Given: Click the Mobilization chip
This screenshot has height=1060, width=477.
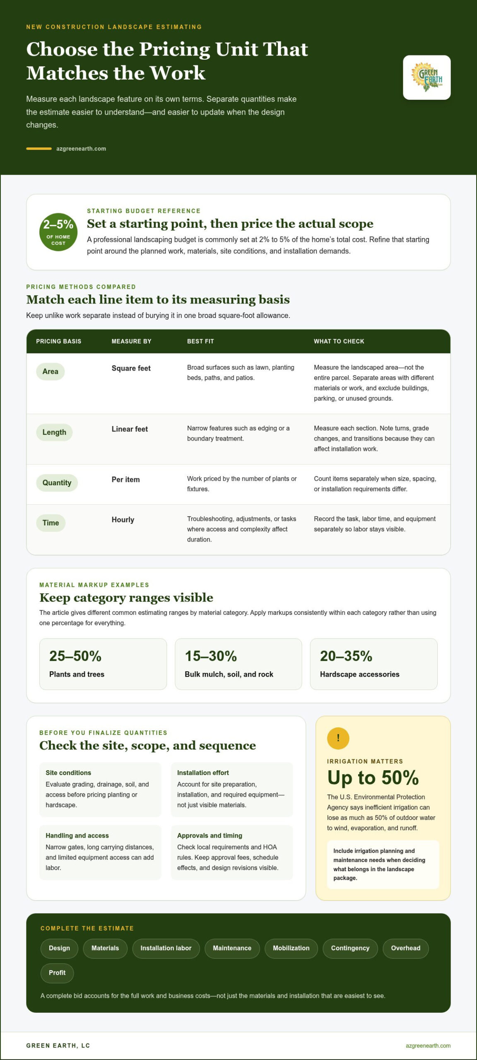Looking at the screenshot, I should tap(291, 948).
